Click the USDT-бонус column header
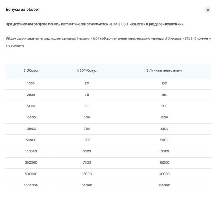This screenshot has height=198, width=218. tap(87, 70)
